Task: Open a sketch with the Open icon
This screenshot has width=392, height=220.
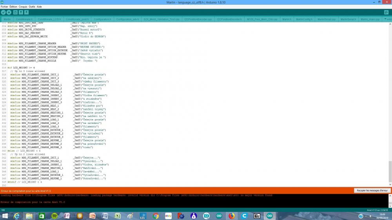Action: (21, 12)
